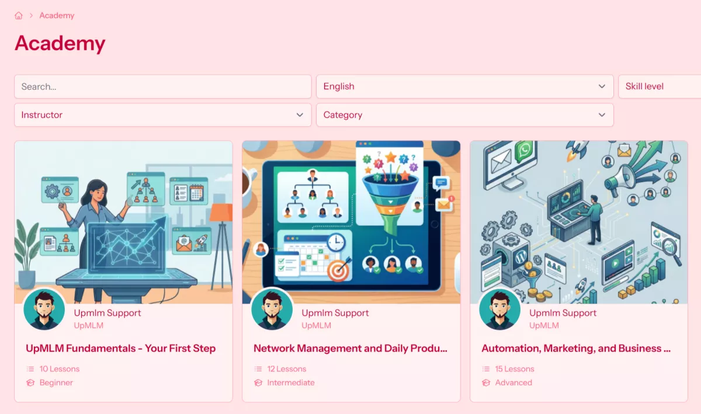
Task: Open the Instructor filter dropdown
Action: [x=163, y=115]
